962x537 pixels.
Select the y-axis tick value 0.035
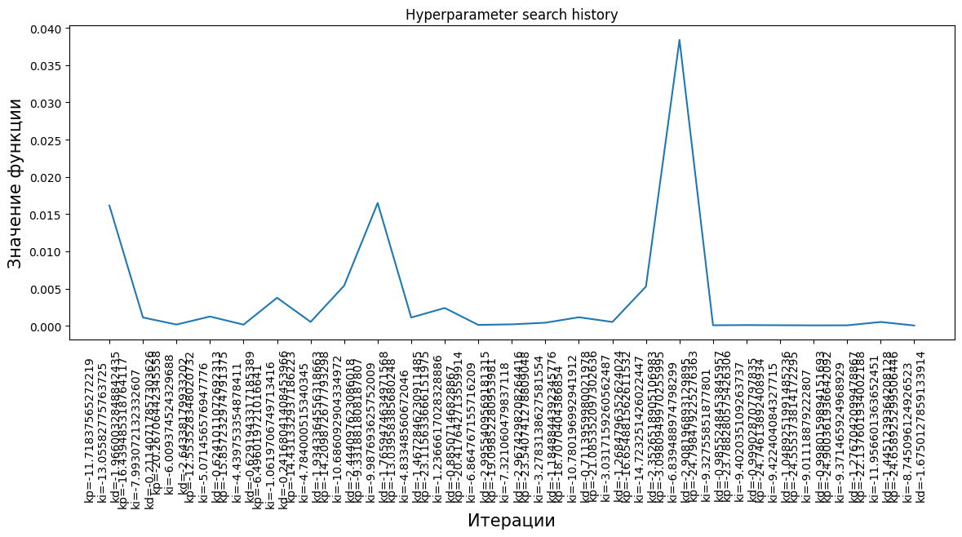(x=46, y=66)
